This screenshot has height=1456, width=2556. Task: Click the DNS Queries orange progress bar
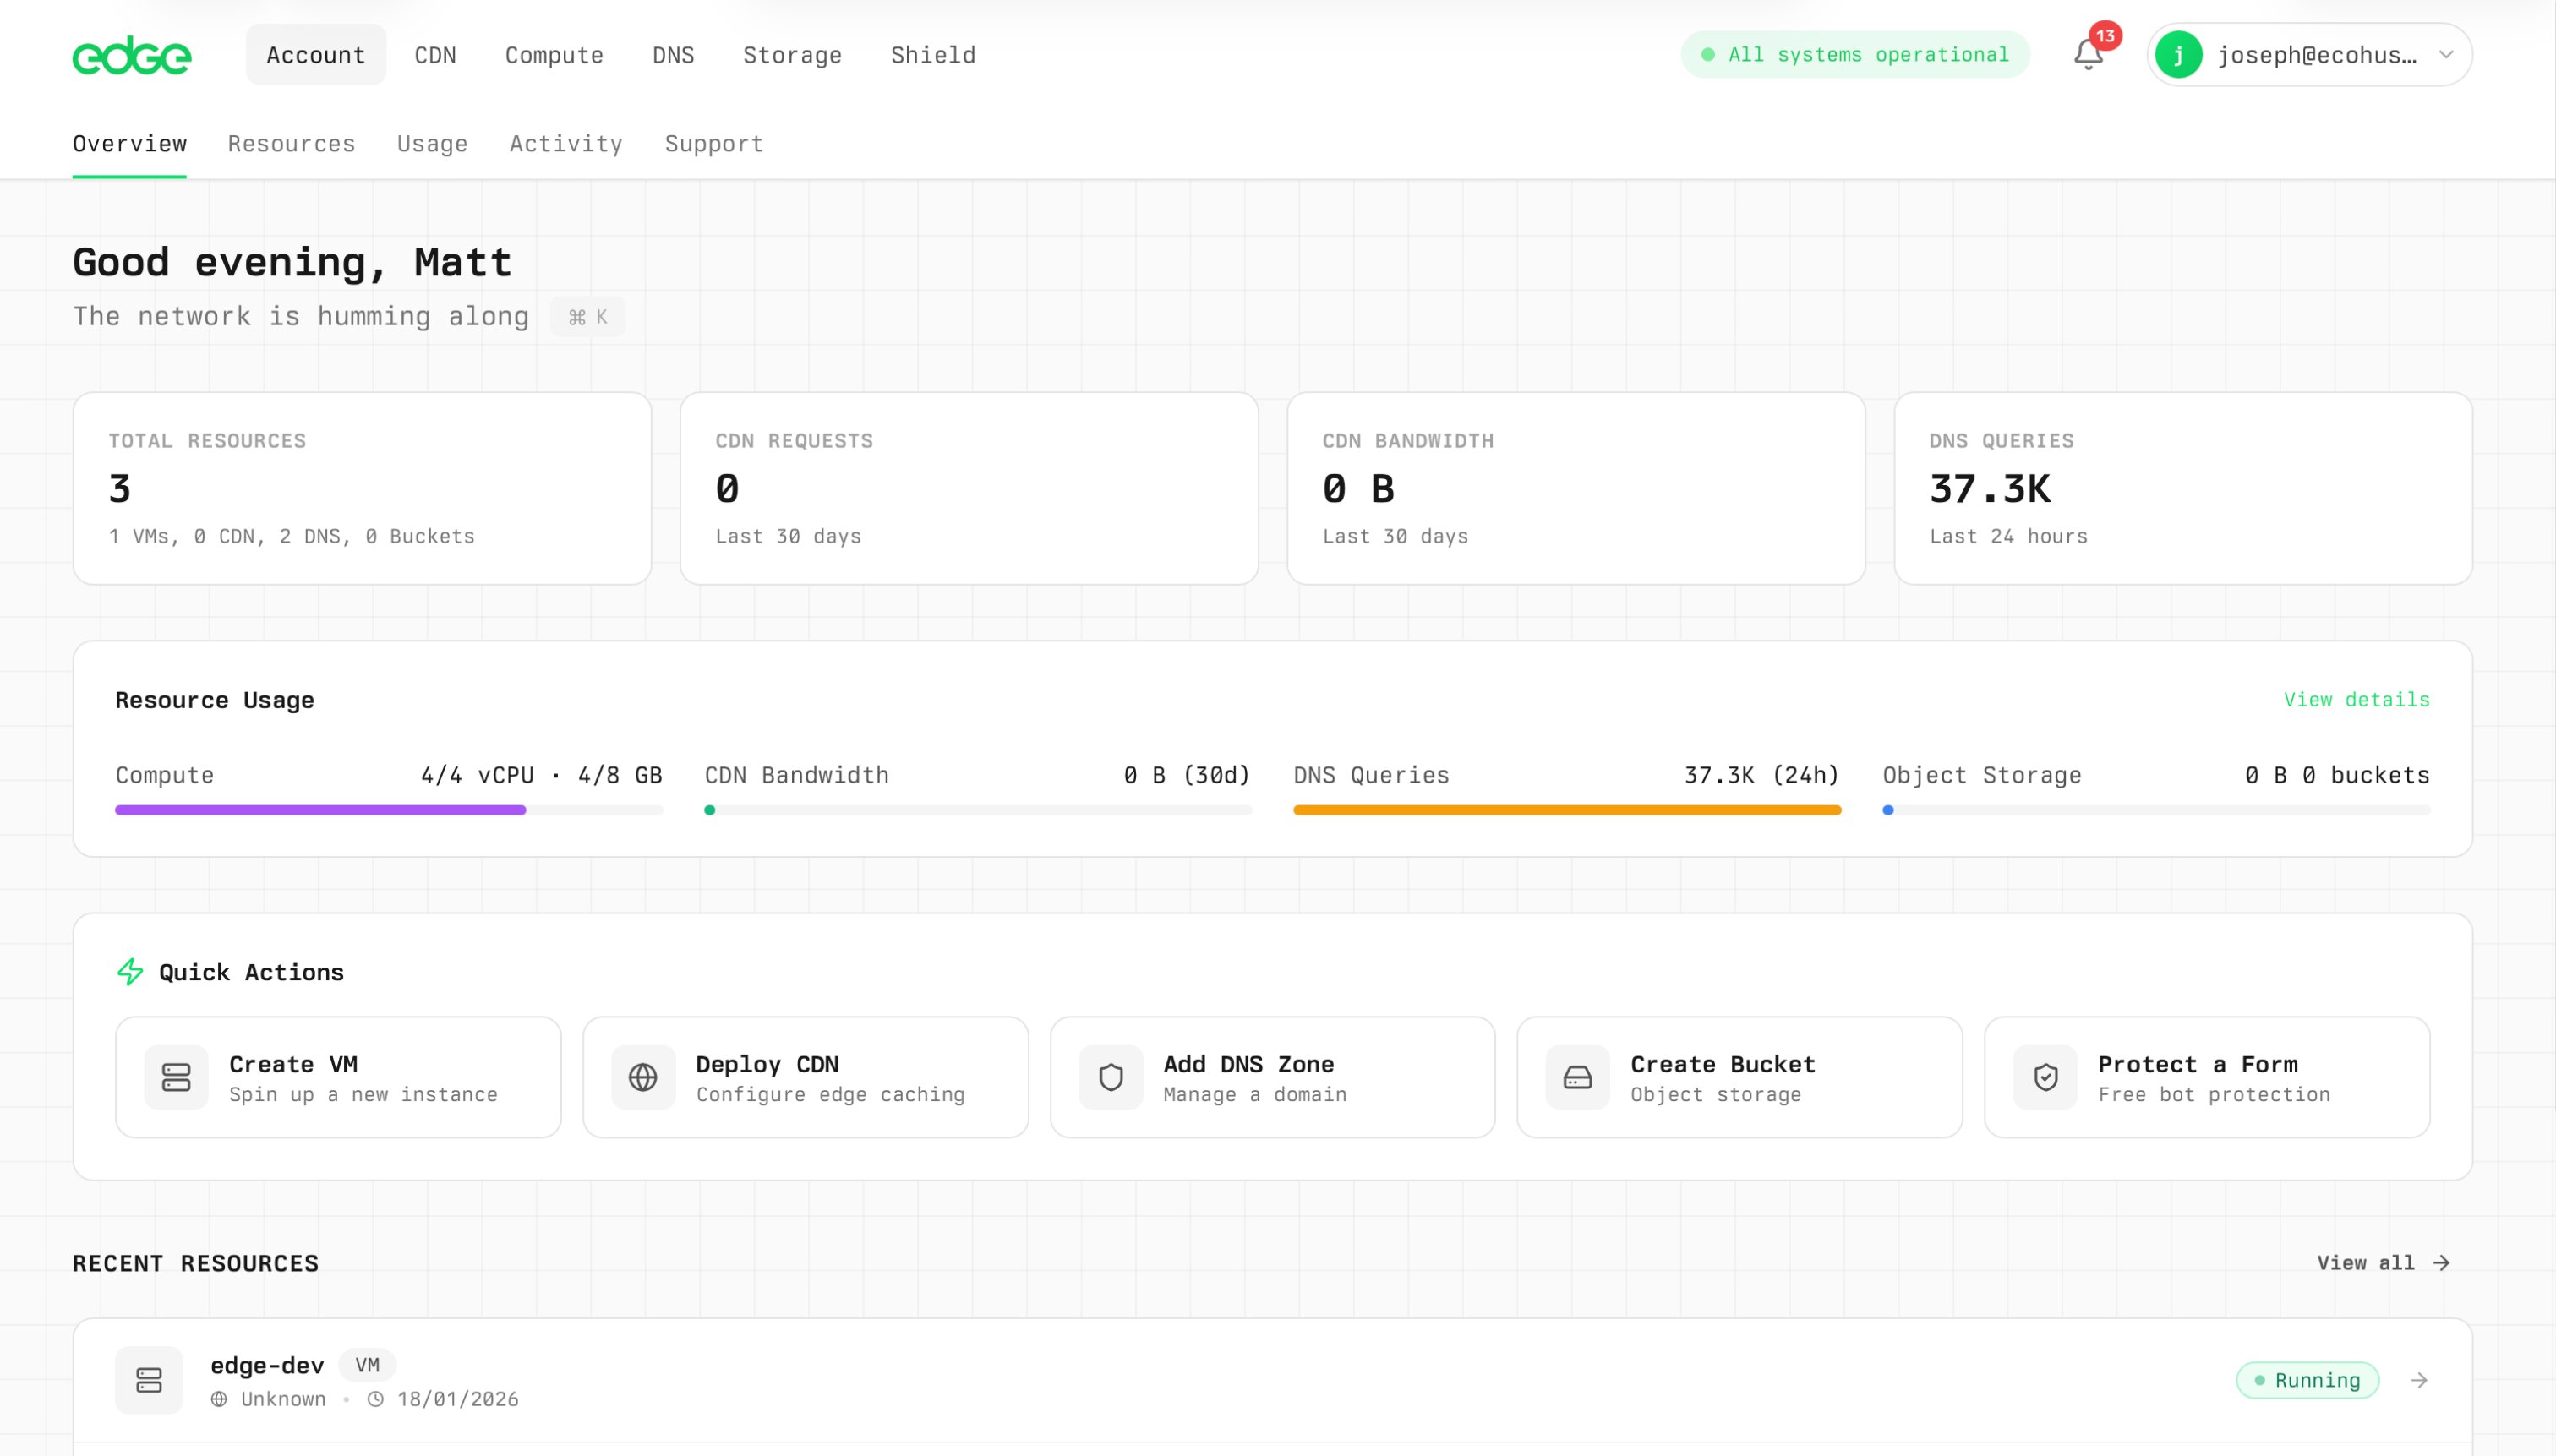pyautogui.click(x=1567, y=810)
